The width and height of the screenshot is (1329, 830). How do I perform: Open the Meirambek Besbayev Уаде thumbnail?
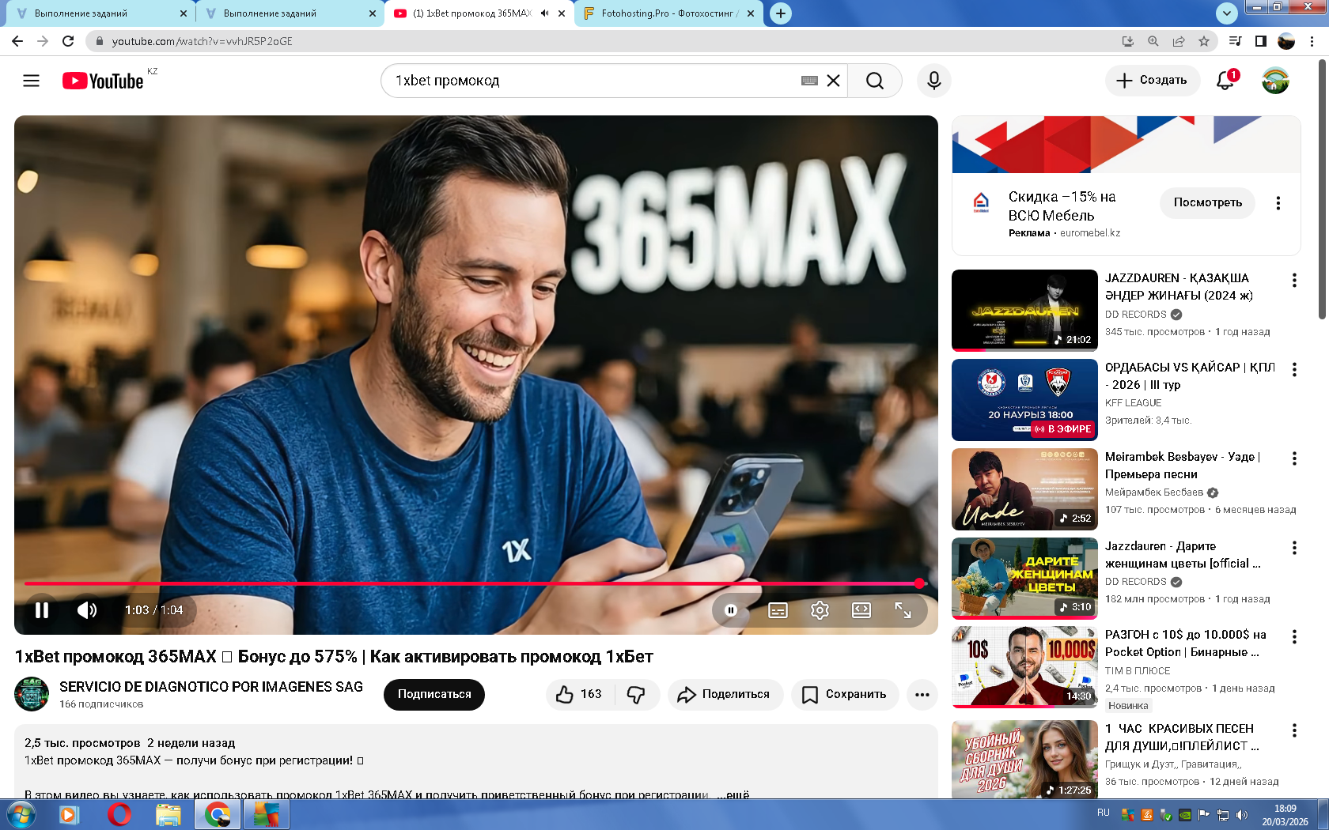(x=1024, y=489)
